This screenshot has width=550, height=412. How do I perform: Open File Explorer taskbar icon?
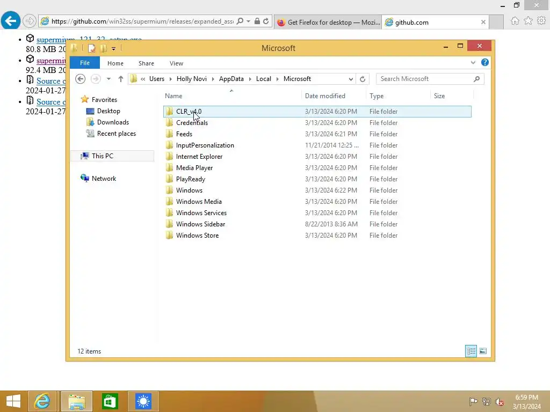coord(77,401)
